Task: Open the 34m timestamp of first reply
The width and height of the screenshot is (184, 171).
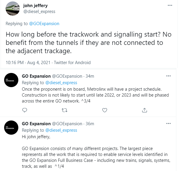Action: click(x=90, y=76)
